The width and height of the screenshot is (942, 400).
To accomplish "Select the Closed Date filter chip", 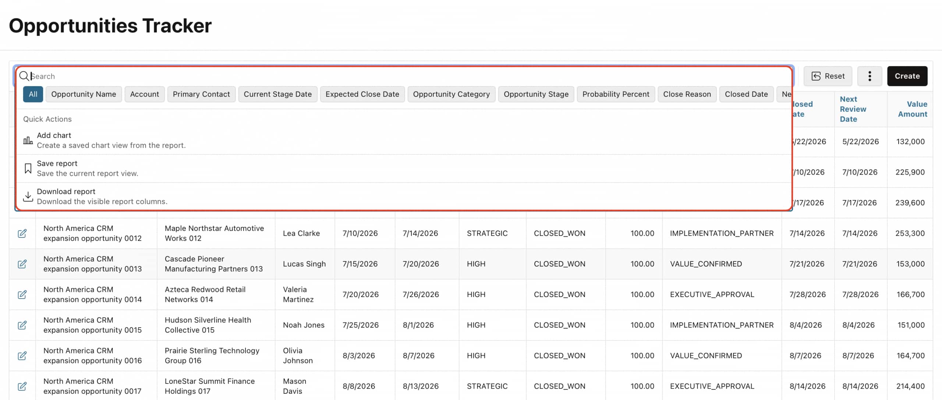I will [746, 94].
